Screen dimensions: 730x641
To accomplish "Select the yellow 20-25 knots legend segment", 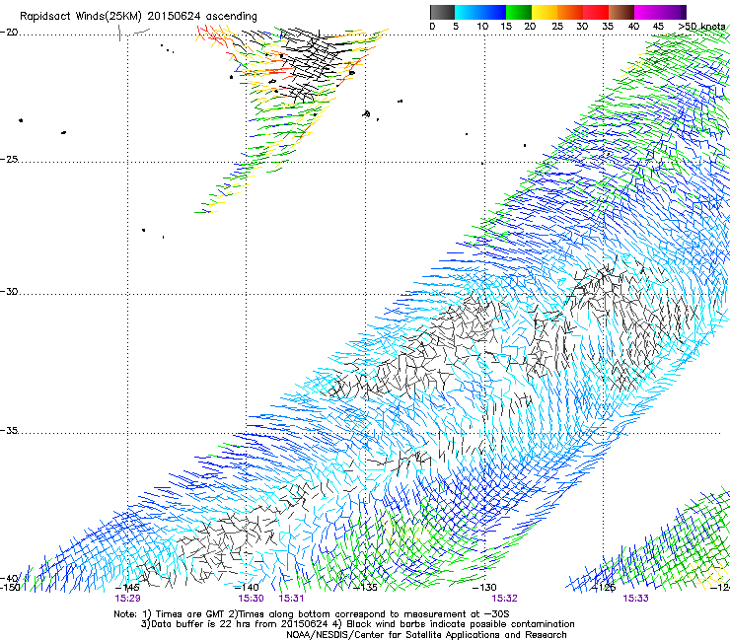I will [545, 12].
